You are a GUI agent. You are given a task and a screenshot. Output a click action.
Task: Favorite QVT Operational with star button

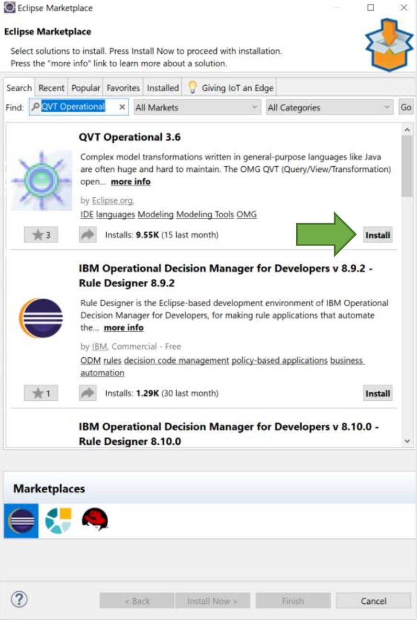[x=41, y=235]
